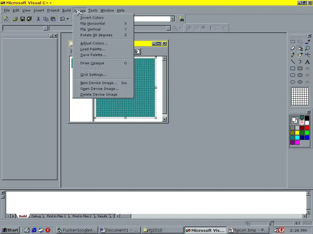Click the Execute Program exclamation icon

(211, 28)
